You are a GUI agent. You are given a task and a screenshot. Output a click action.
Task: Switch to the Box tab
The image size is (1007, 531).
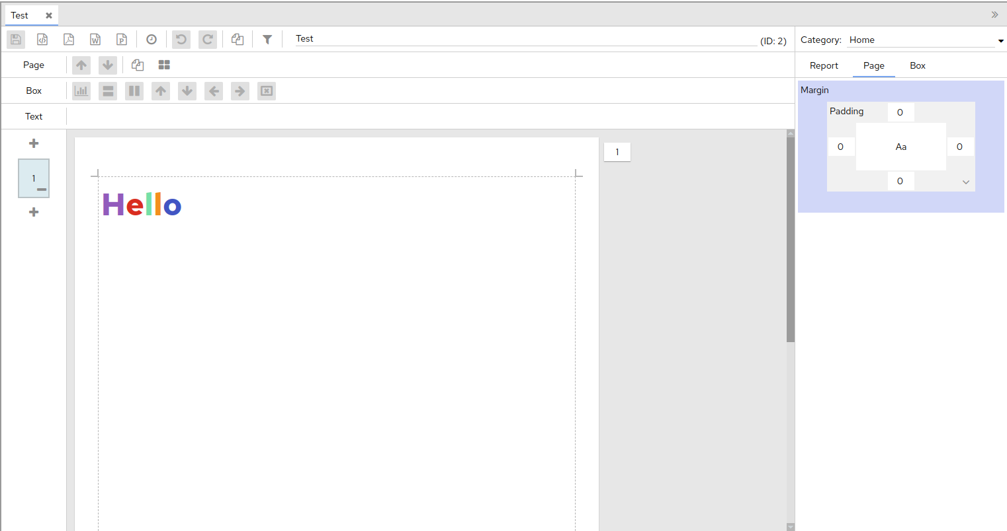(918, 65)
